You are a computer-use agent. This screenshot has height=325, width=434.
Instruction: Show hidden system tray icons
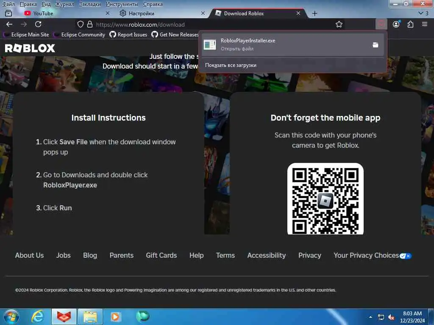pos(370,317)
